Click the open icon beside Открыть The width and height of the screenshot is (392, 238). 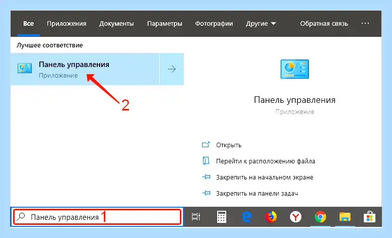click(206, 145)
